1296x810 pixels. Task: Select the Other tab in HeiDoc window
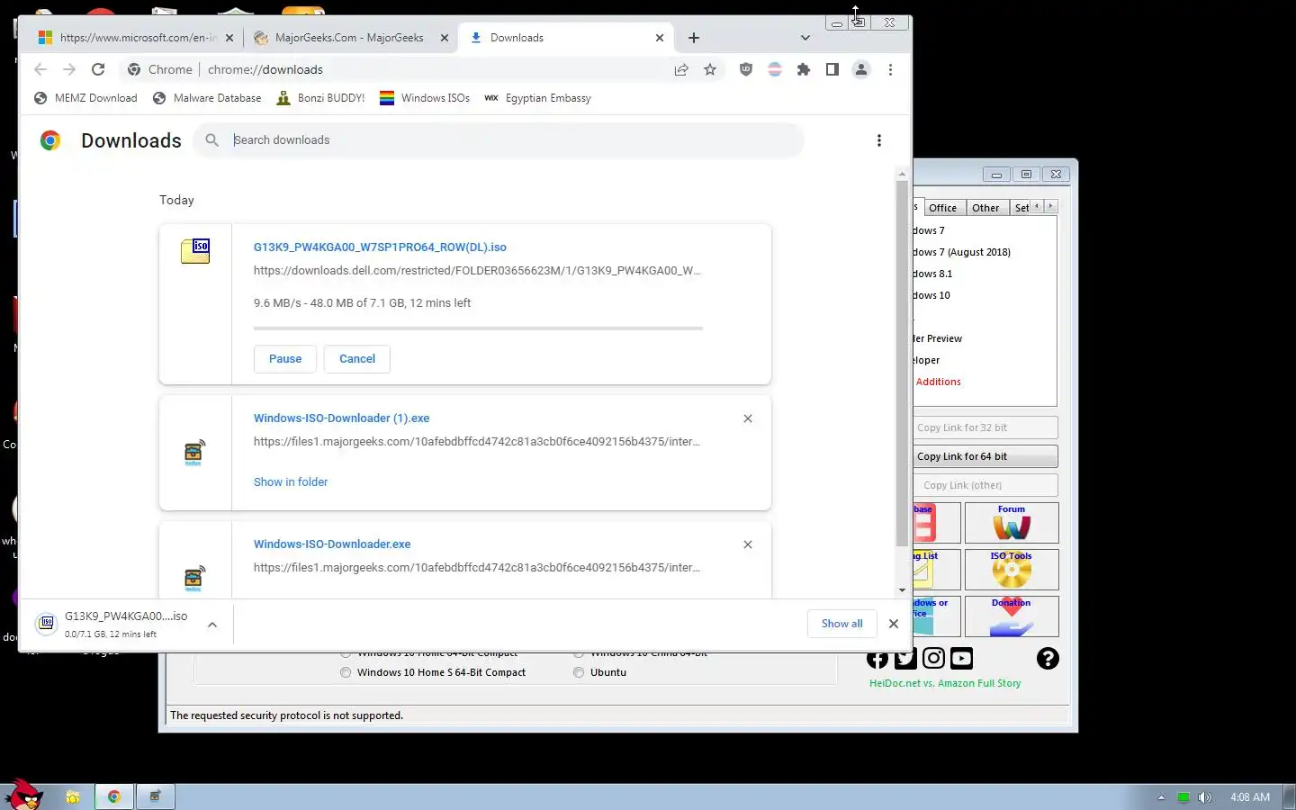(x=985, y=208)
